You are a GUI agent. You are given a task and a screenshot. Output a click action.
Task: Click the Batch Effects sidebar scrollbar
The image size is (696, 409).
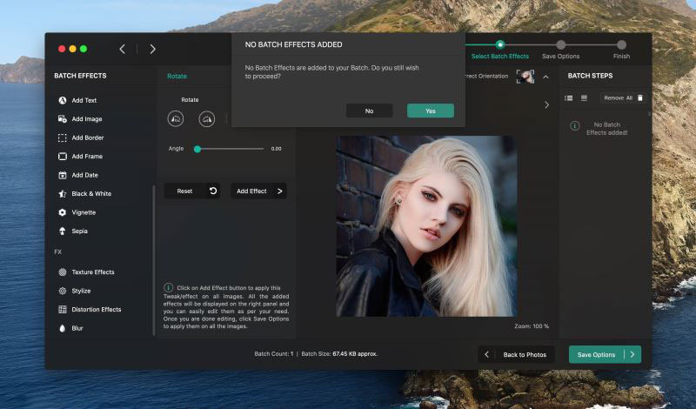(154, 260)
